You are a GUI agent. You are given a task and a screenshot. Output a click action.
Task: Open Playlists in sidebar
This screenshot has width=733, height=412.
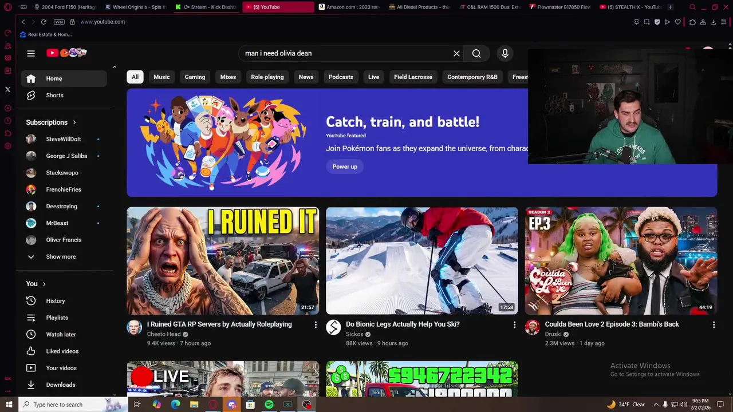[64, 318]
